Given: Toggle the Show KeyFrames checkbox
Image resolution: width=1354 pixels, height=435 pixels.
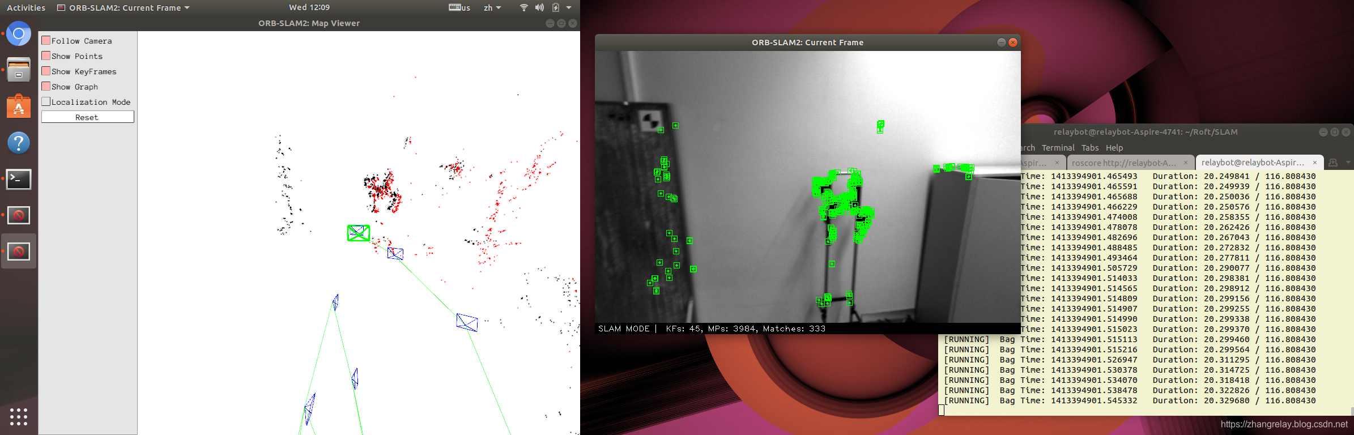Looking at the screenshot, I should point(46,71).
